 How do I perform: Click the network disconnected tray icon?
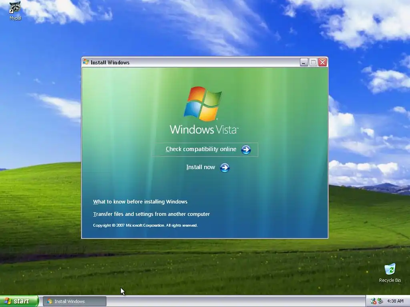point(373,301)
